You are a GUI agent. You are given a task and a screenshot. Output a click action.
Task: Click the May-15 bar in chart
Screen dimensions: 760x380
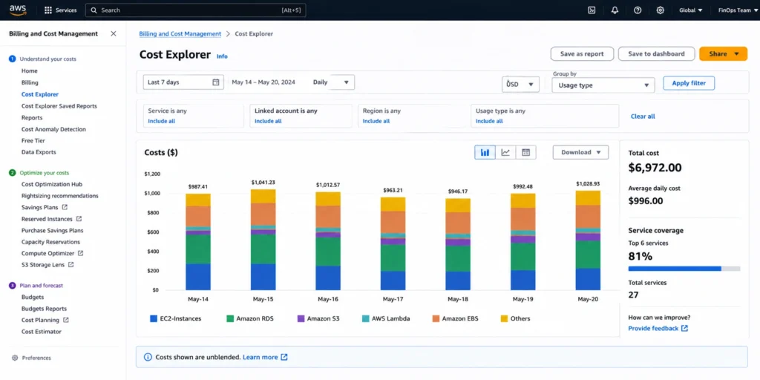coord(263,240)
